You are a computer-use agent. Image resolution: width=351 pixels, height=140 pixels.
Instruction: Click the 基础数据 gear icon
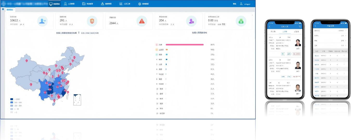pos(140,4)
